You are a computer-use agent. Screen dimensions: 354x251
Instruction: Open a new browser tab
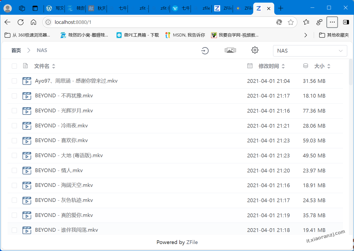[281, 8]
